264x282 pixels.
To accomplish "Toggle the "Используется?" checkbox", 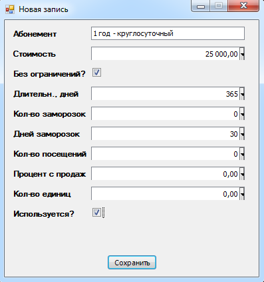I will point(96,213).
